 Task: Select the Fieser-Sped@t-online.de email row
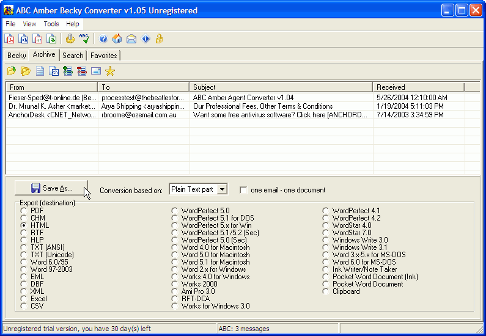243,98
